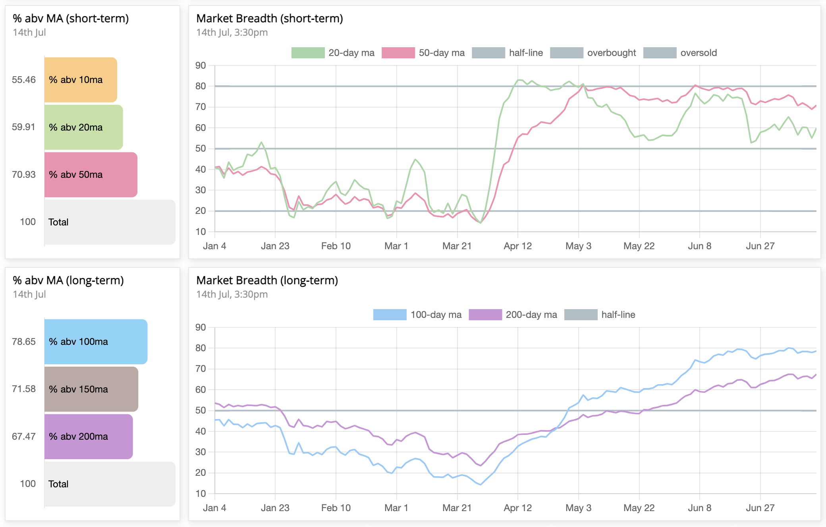Toggle long-term chart half-line legend swatch

[581, 315]
